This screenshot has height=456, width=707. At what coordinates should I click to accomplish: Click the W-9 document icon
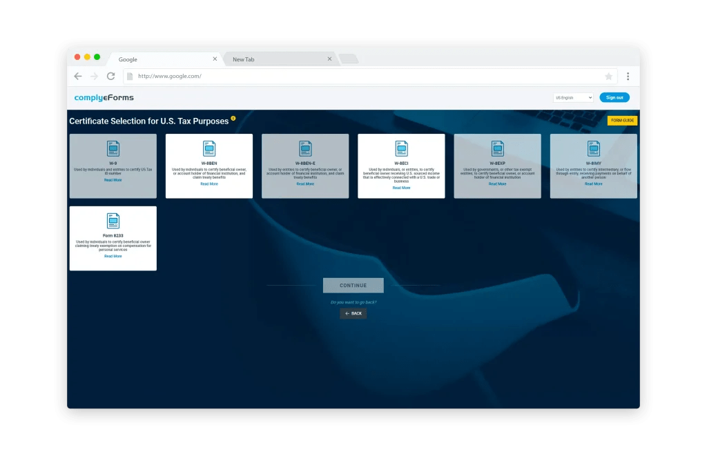click(113, 148)
